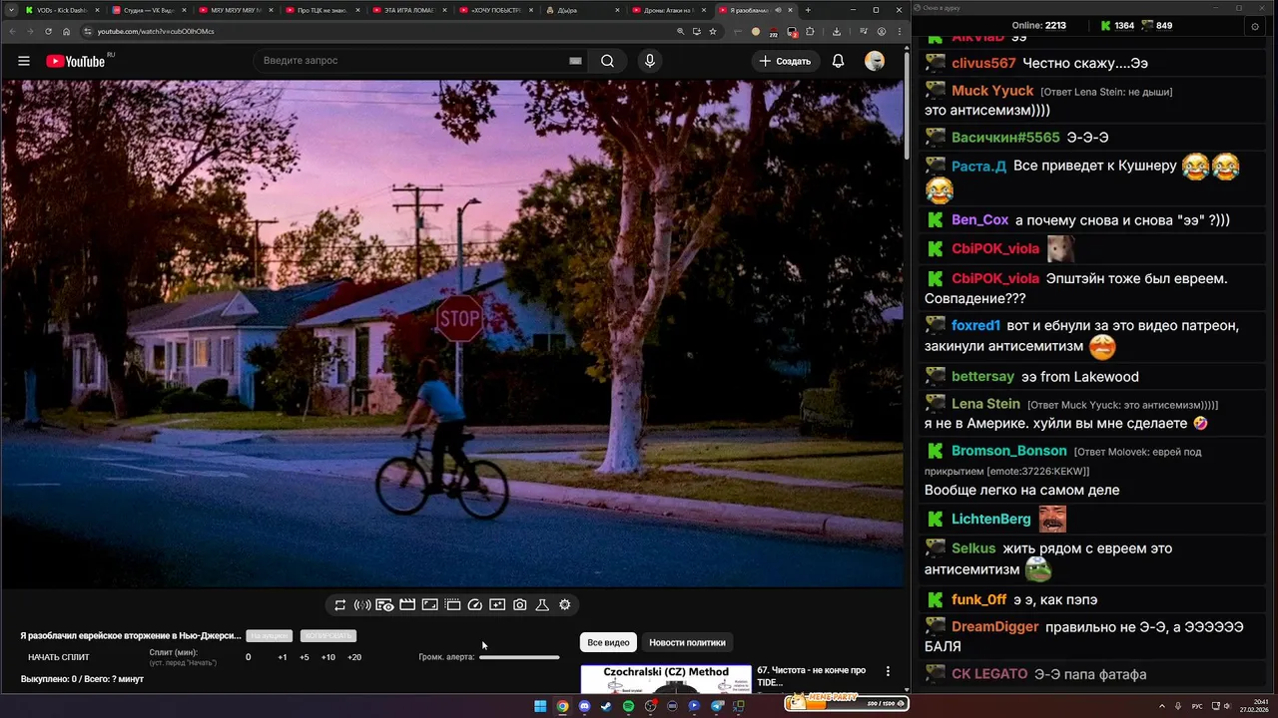Switch to the VODs - Kick Dashboard tab
Viewport: 1278px width, 718px height.
click(62, 10)
